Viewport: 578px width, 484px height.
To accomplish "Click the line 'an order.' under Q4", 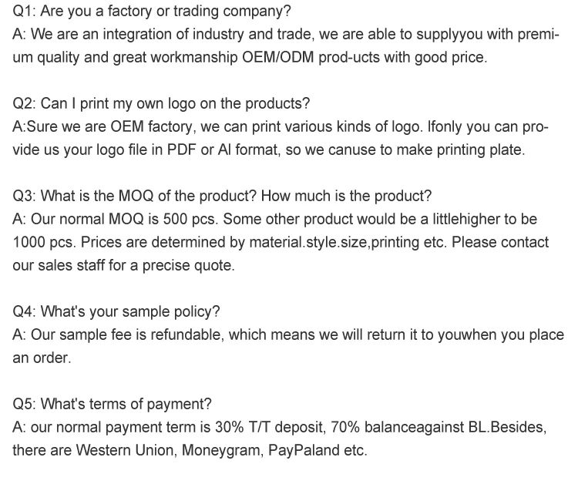I will pyautogui.click(x=42, y=358).
